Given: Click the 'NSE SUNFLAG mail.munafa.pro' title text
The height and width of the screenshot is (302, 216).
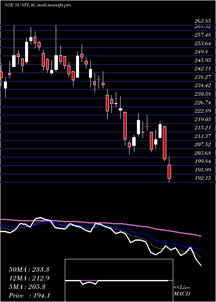Looking at the screenshot, I should 38,5.
